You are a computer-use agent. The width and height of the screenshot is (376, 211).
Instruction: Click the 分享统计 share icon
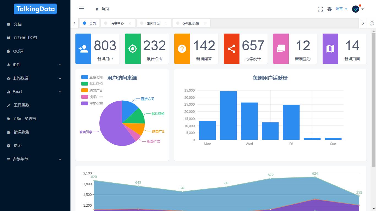pos(231,49)
